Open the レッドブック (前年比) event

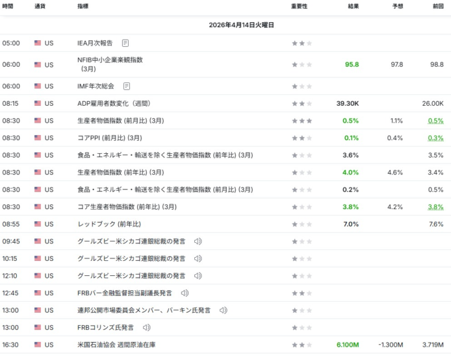pyautogui.click(x=107, y=224)
